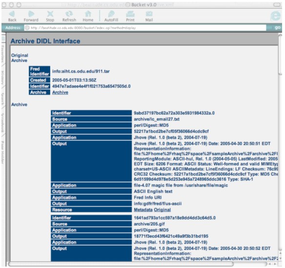The width and height of the screenshot is (285, 268).
Task: Click the horizontal scrollbar right arrow
Action: tap(276, 264)
